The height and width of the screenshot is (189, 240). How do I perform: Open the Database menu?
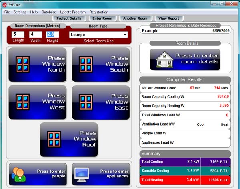pos(49,12)
